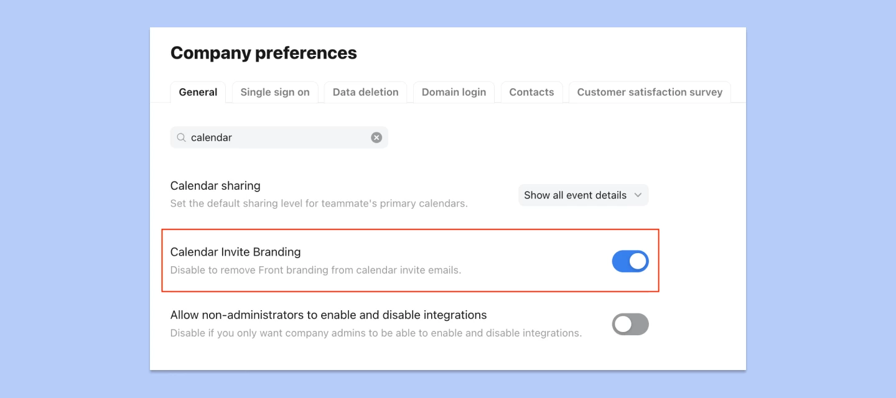896x398 pixels.
Task: Click the Front branding removal description text
Action: pos(315,271)
